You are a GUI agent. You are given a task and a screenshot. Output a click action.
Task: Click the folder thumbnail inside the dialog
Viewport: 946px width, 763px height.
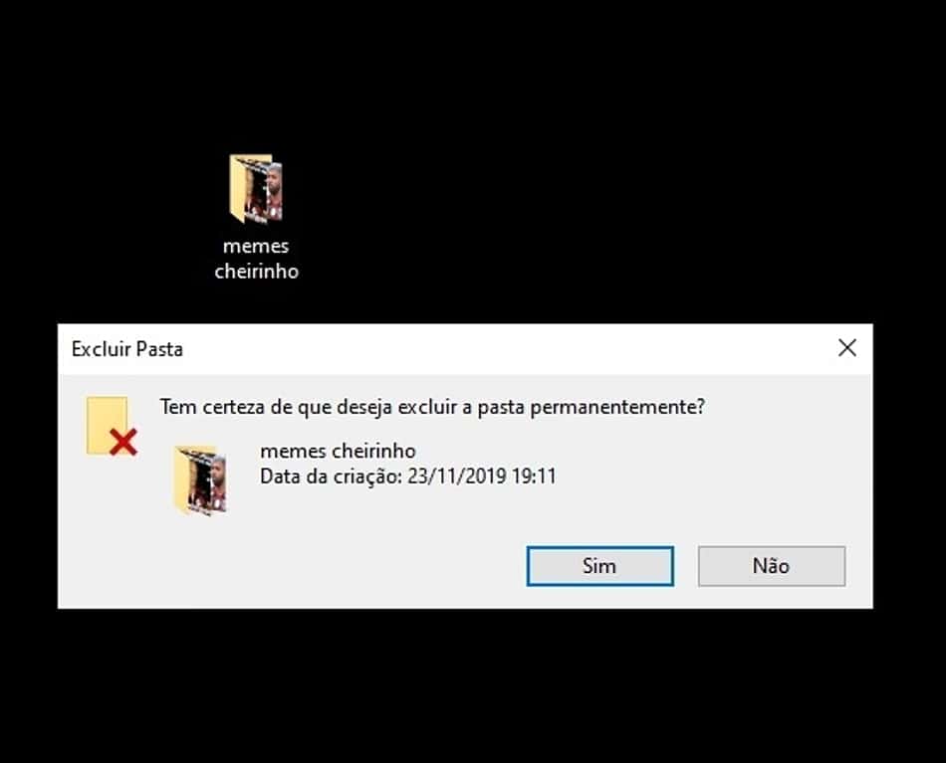click(x=201, y=480)
